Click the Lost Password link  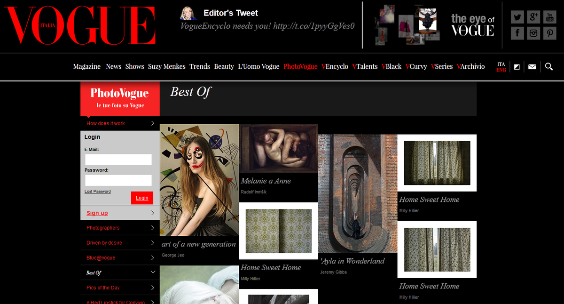pos(98,192)
